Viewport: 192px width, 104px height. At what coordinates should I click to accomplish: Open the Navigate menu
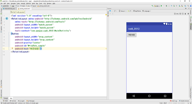coord(13,3)
